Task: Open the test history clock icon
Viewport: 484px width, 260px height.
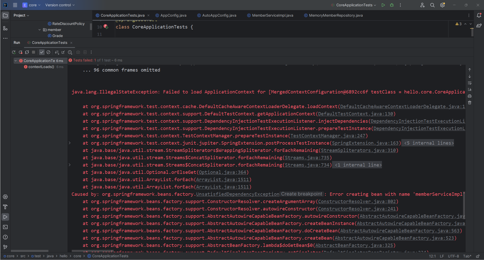Action: pos(70,52)
